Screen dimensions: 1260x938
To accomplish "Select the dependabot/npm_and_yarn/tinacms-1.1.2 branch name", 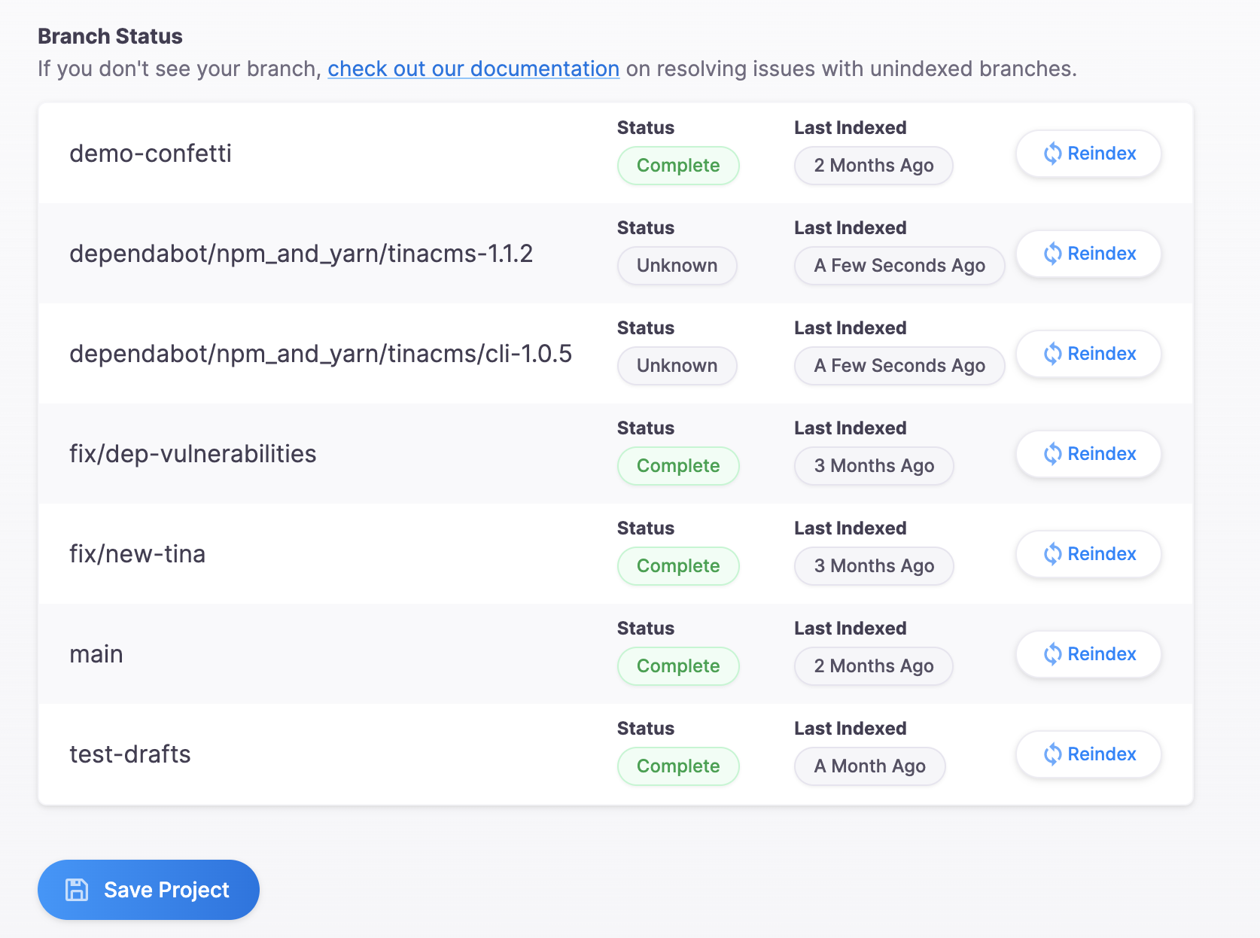I will (x=301, y=254).
